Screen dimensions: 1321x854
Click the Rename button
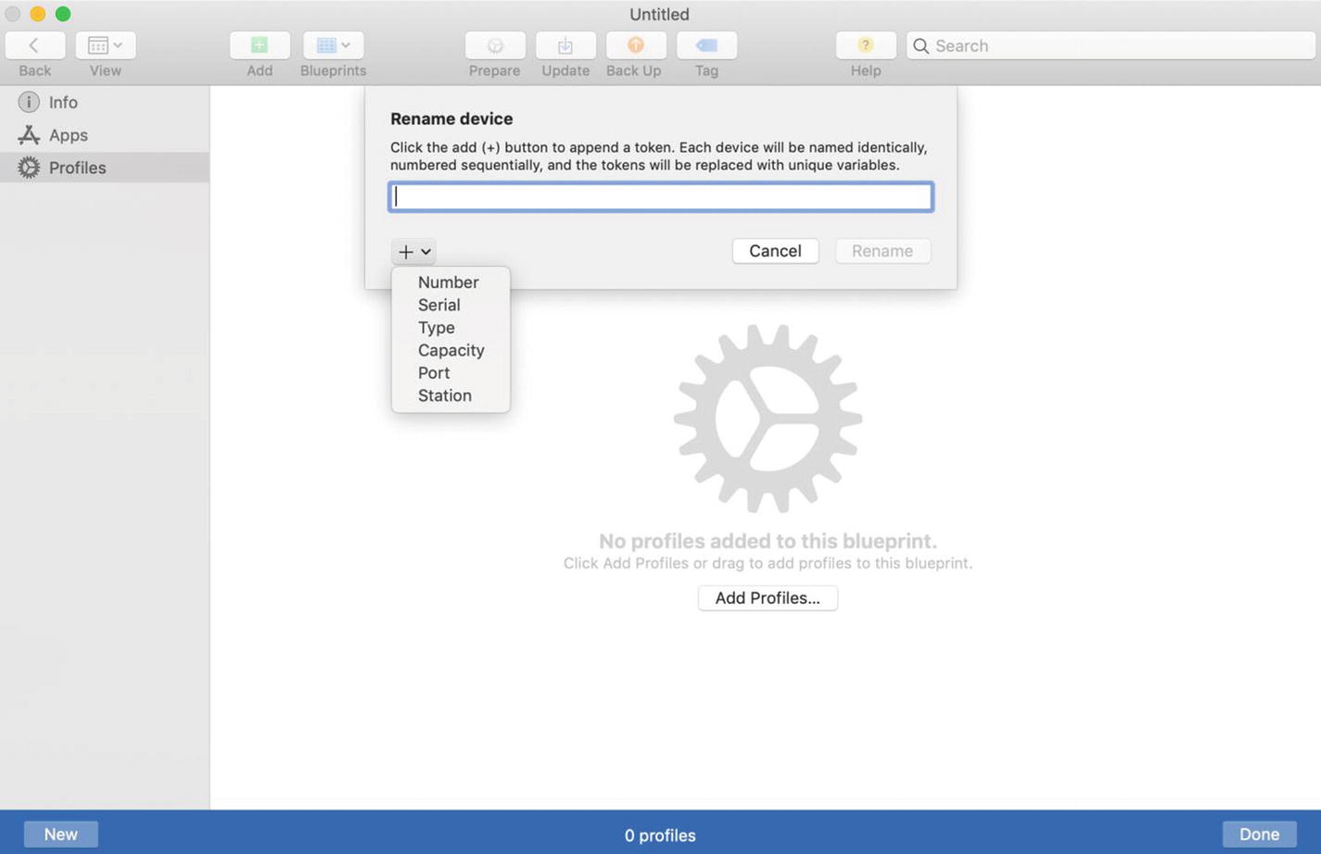click(x=883, y=251)
